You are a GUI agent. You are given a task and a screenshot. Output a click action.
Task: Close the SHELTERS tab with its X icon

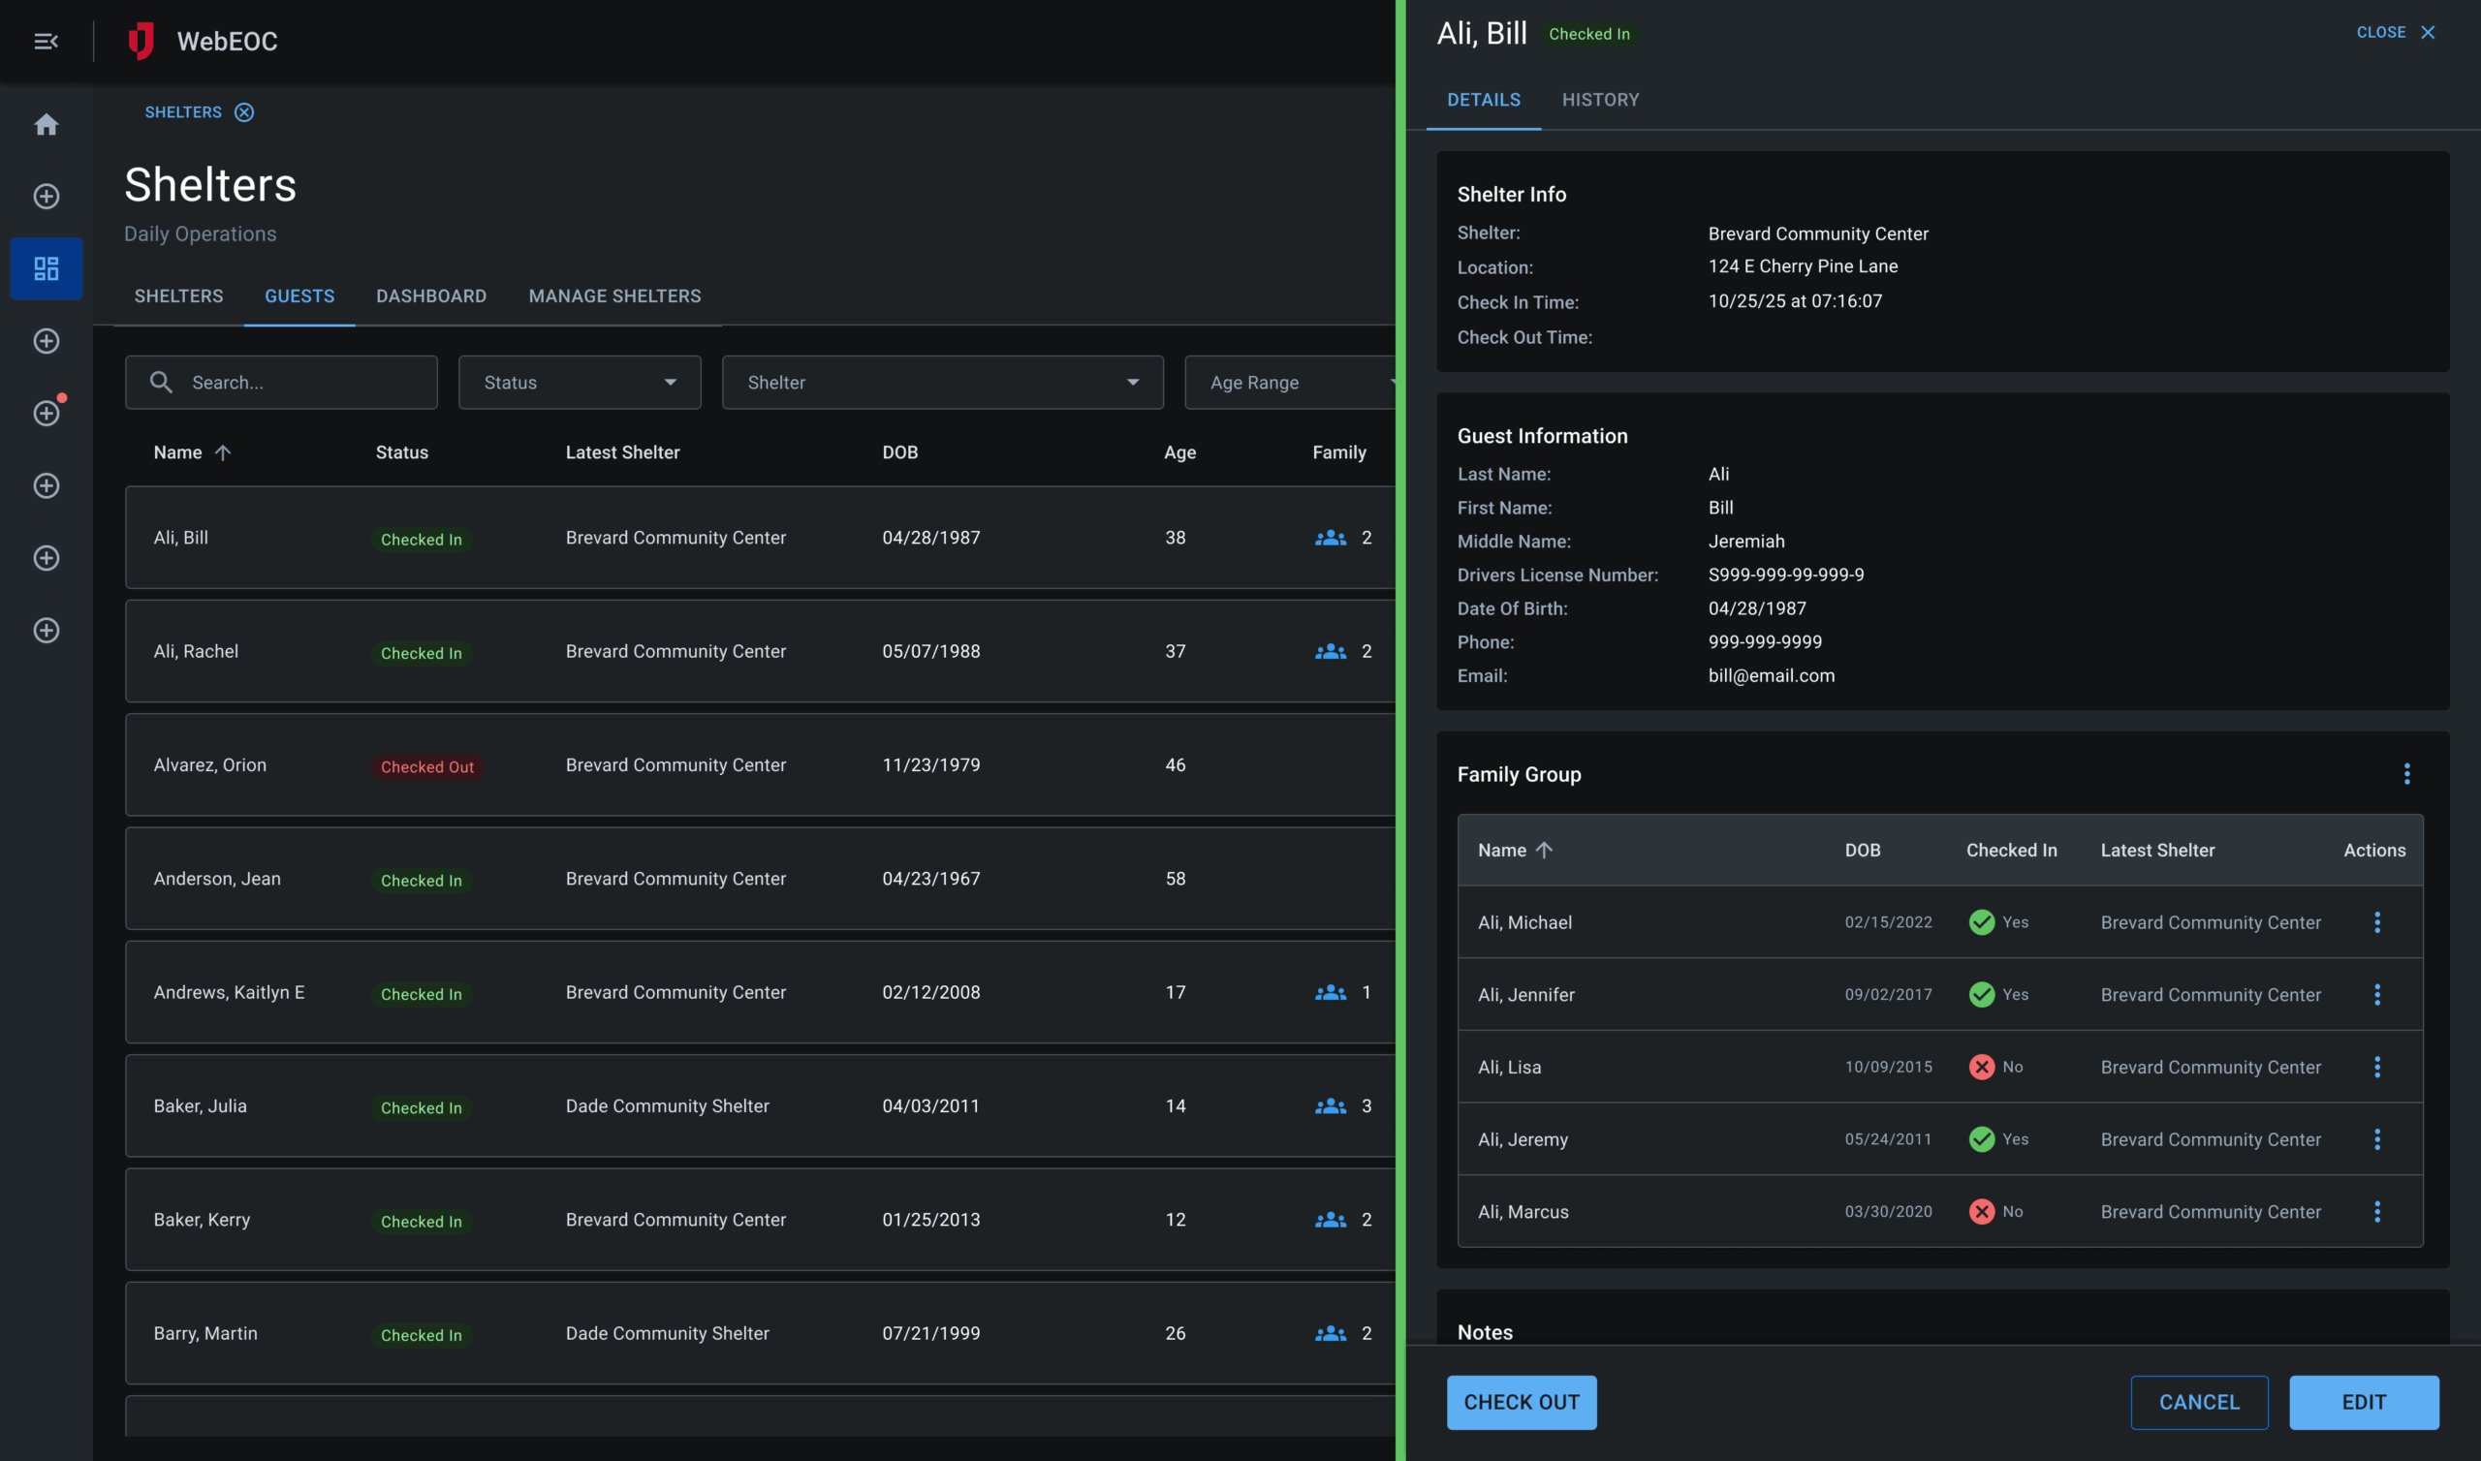[x=244, y=112]
